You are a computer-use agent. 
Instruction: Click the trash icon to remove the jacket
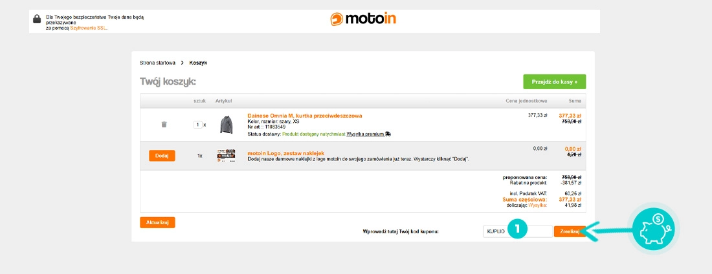point(164,125)
